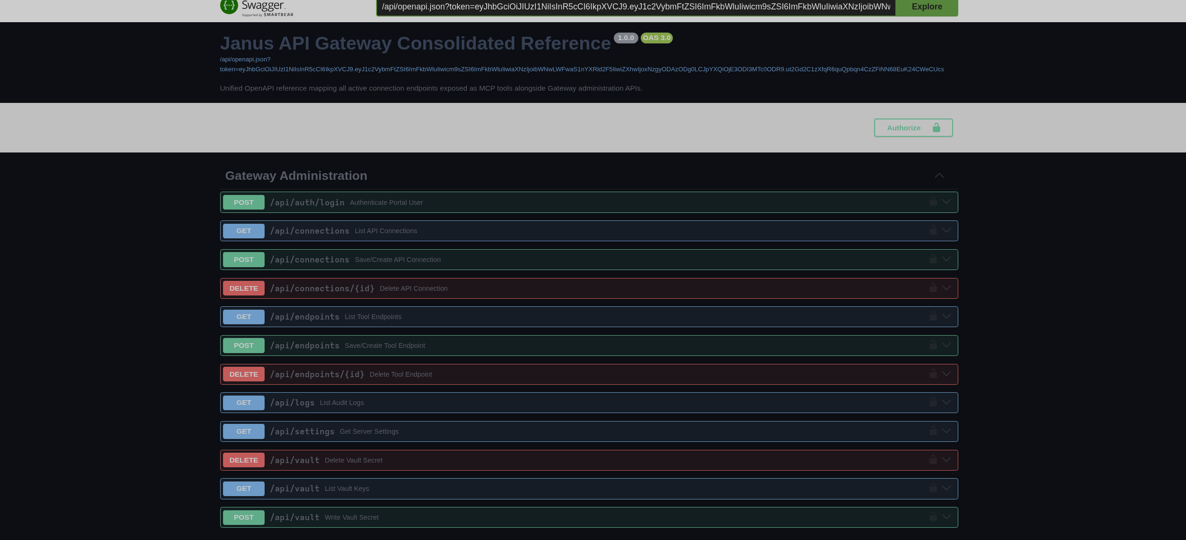Click lock icon on GET /api/logs row
Image resolution: width=1186 pixels, height=540 pixels.
pyautogui.click(x=933, y=402)
